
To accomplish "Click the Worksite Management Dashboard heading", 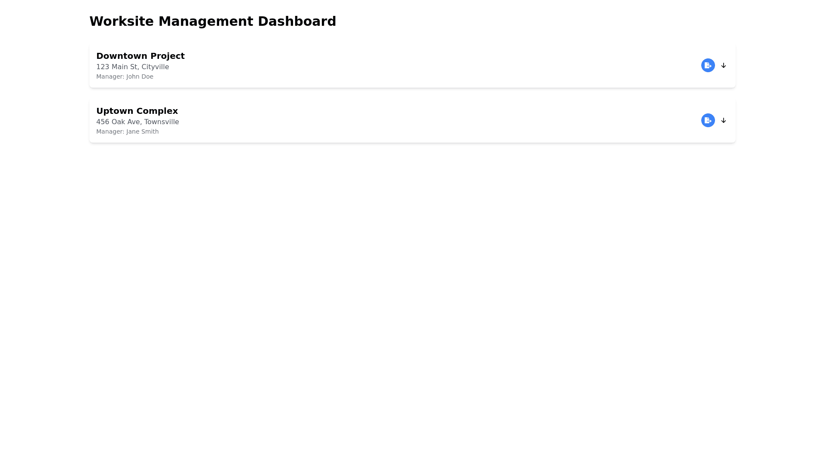I will pos(212,21).
